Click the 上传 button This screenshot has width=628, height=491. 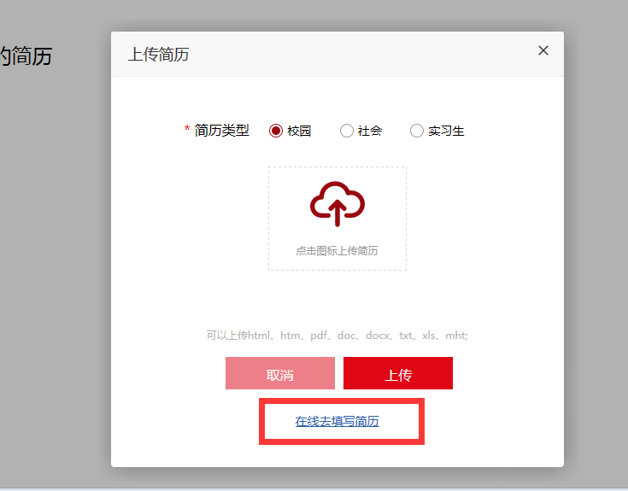pos(398,373)
